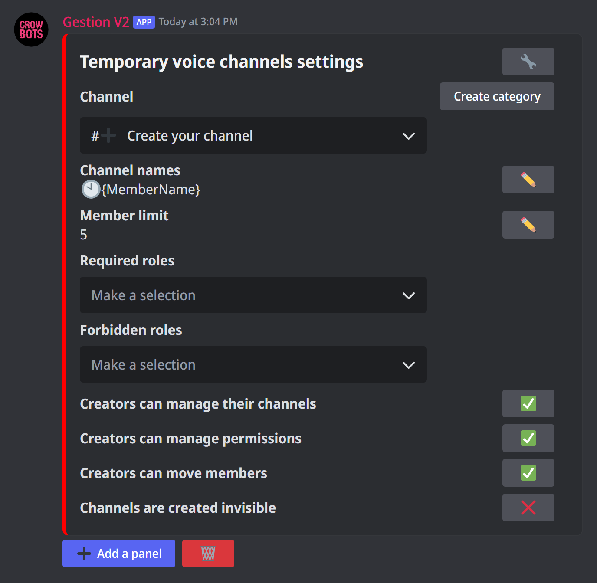Click the Member limit label
597x583 pixels.
[x=125, y=216]
